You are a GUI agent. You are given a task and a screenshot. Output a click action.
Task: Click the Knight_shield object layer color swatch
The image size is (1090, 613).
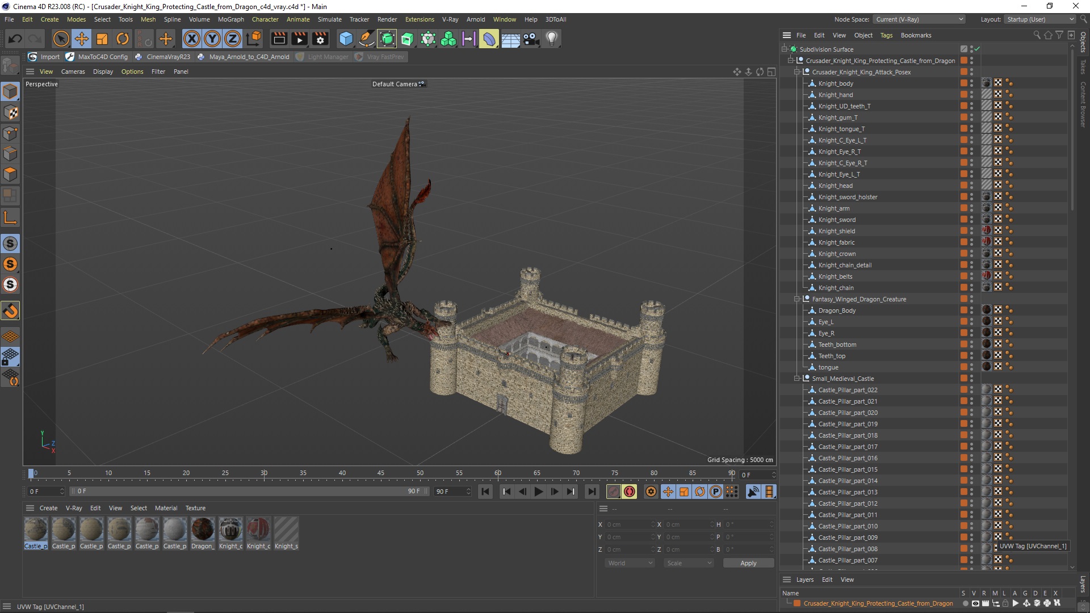964,231
